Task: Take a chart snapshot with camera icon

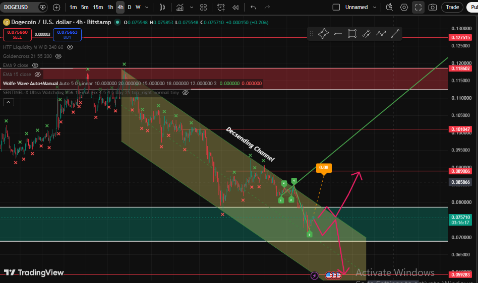Action: [x=433, y=8]
